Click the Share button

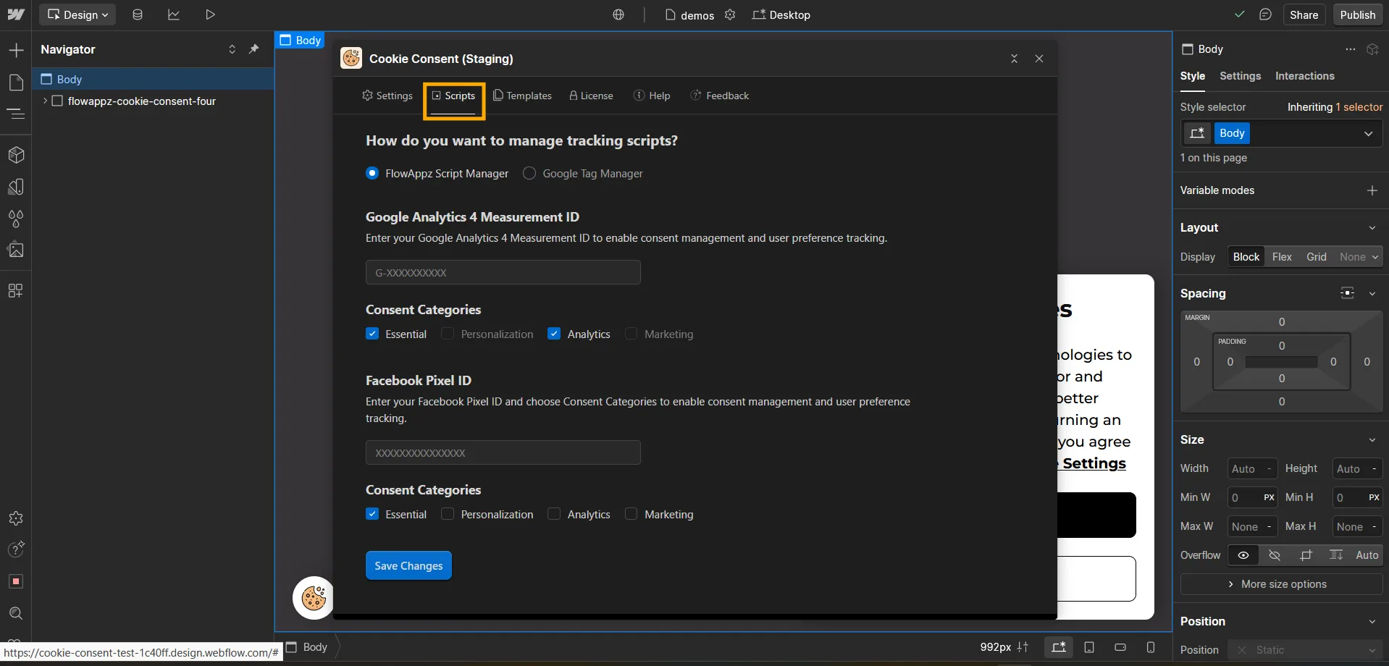pos(1304,14)
